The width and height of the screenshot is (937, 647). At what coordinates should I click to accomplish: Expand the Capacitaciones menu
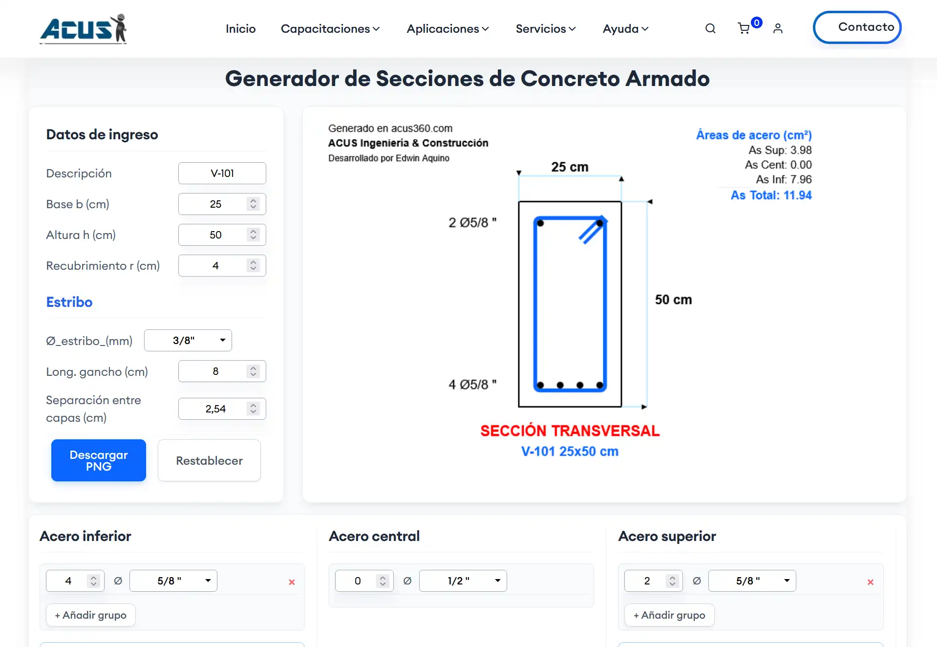[x=330, y=29]
